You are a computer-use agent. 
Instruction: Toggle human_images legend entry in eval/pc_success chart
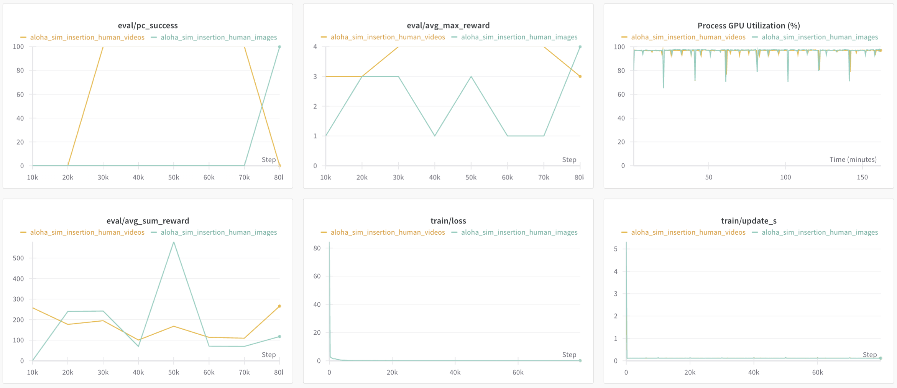219,37
